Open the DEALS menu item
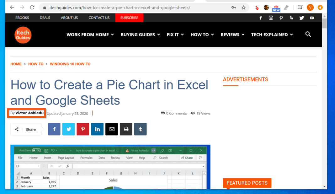 pyautogui.click(x=45, y=18)
